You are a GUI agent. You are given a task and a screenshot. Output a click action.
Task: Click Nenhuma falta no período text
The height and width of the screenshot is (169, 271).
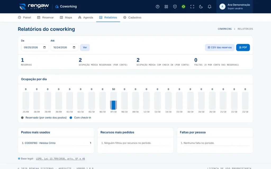199,143
